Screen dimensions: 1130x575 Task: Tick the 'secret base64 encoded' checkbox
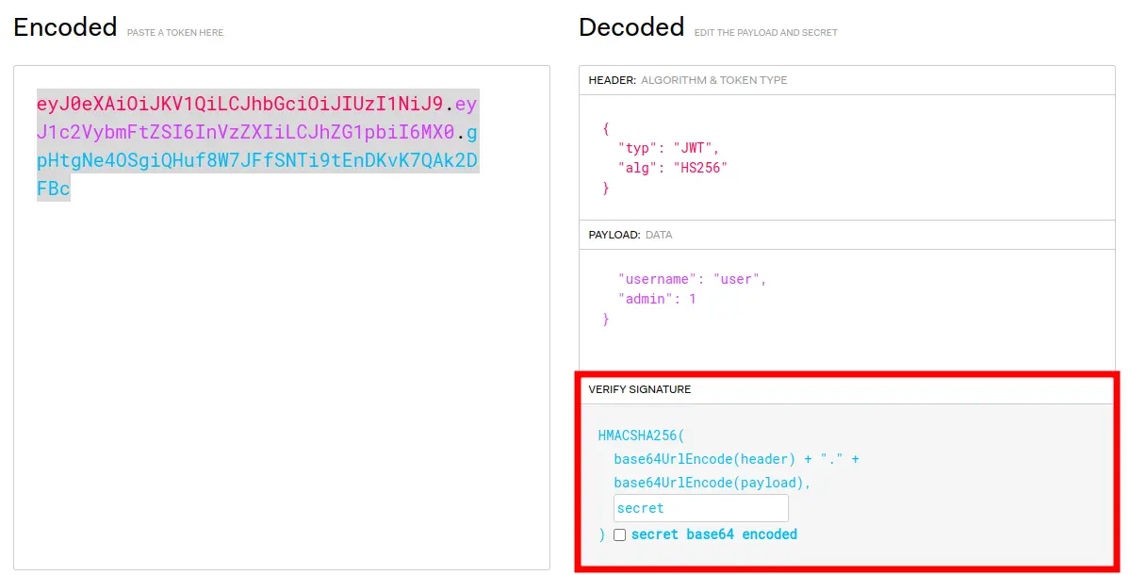620,534
